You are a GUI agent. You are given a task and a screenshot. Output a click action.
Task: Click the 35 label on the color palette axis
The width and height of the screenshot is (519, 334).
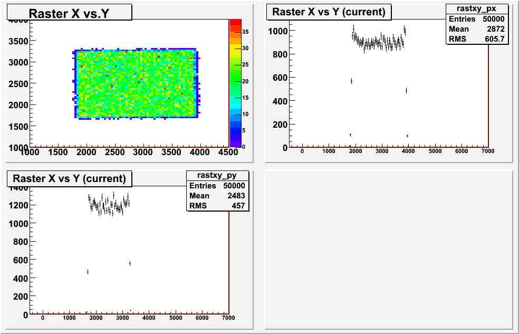[245, 32]
